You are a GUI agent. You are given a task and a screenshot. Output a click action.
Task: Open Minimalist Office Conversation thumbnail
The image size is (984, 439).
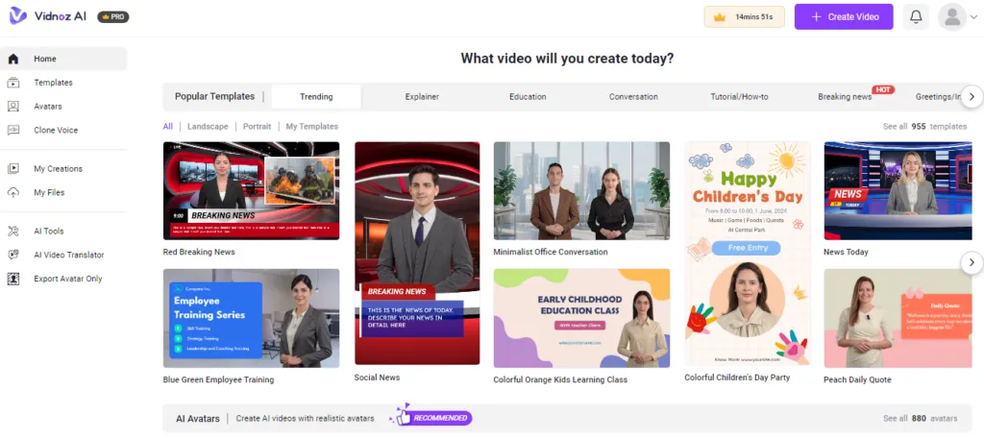point(581,190)
